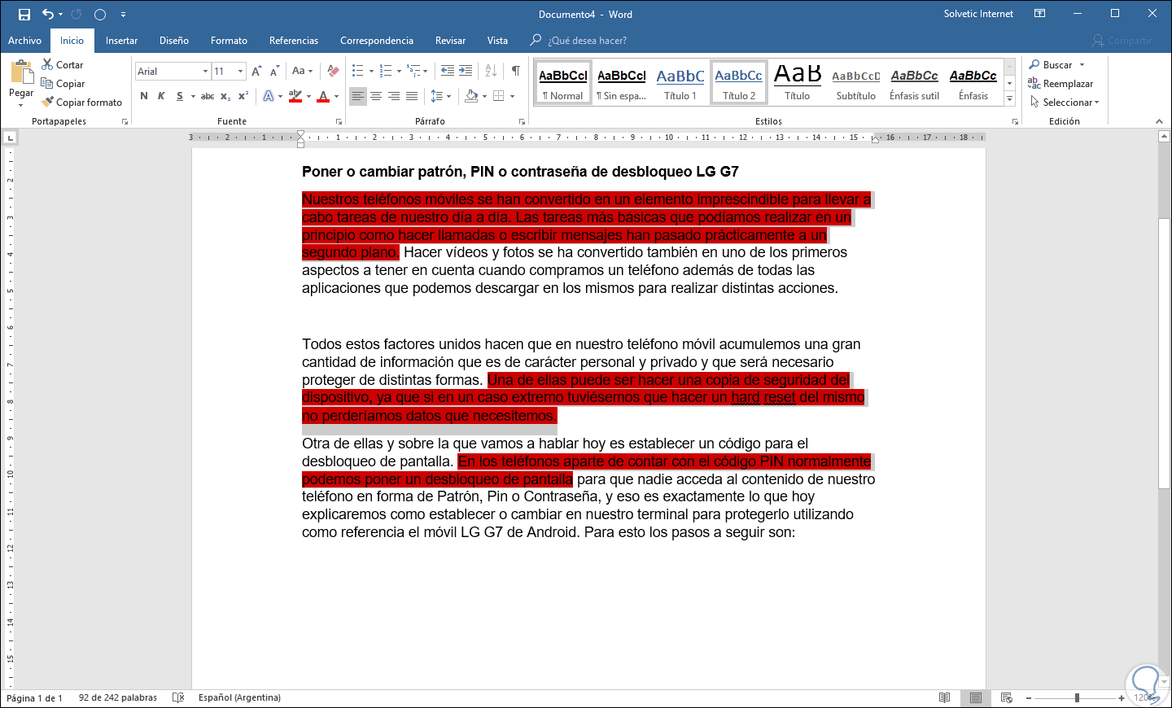1172x708 pixels.
Task: Apply the Subtítulo style
Action: (856, 83)
